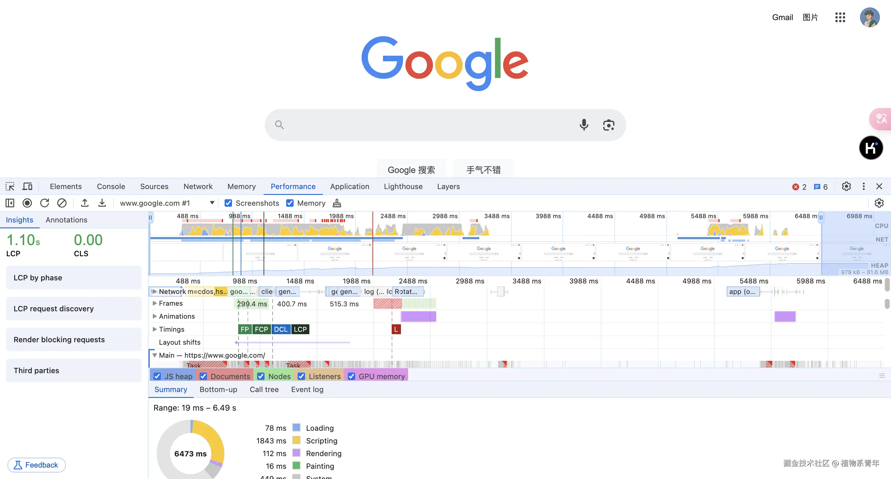This screenshot has height=479, width=891.
Task: Toggle the device toolbar icon
Action: pos(27,186)
